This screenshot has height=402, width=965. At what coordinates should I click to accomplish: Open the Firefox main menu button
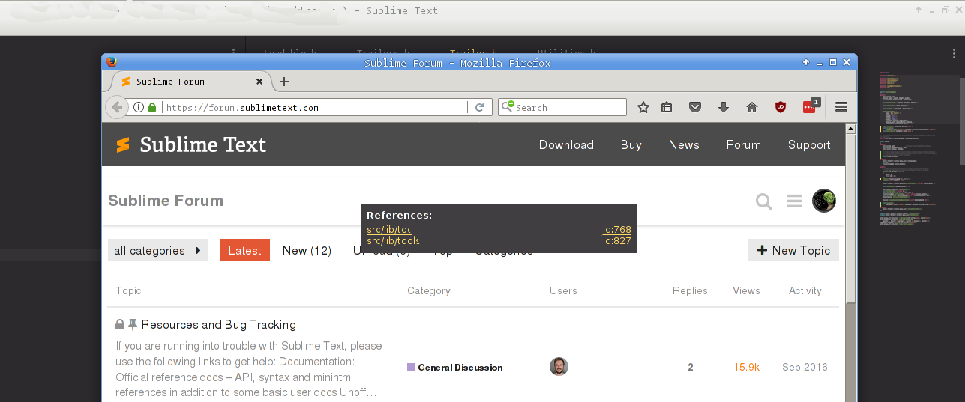pos(841,107)
